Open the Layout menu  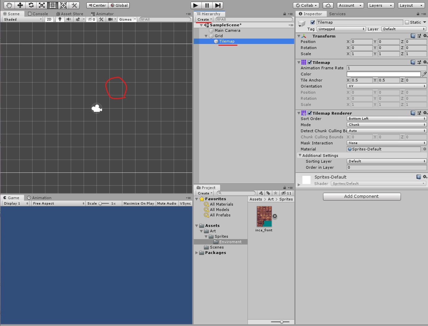click(x=411, y=5)
